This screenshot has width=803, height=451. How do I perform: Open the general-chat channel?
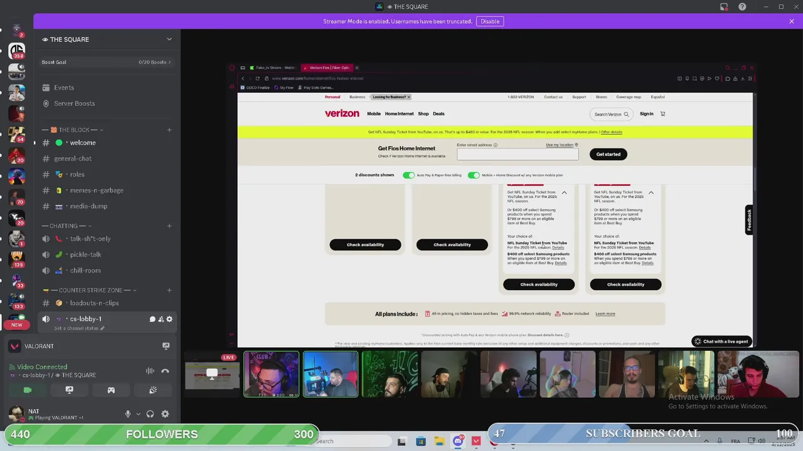pos(105,158)
